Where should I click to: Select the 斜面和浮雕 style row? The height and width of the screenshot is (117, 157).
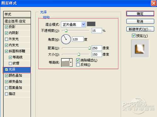17,51
